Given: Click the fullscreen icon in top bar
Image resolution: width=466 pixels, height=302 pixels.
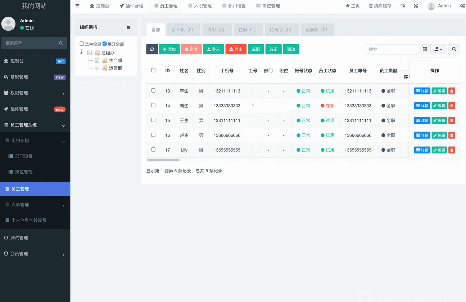Looking at the screenshot, I should point(416,6).
